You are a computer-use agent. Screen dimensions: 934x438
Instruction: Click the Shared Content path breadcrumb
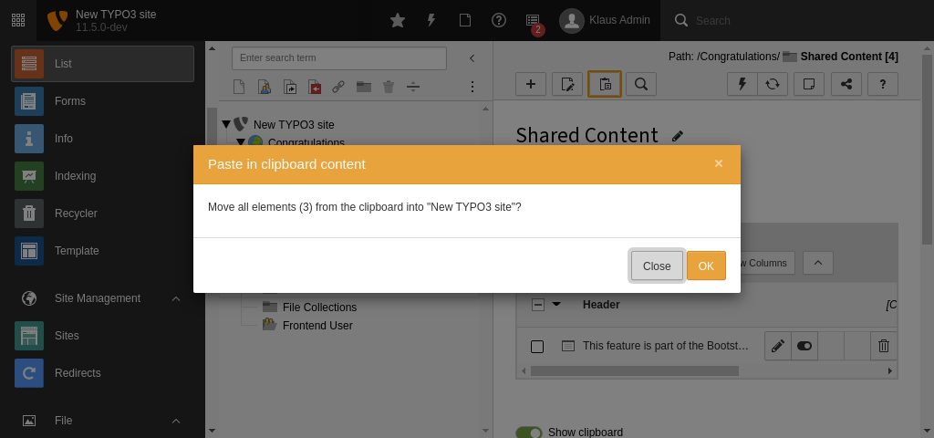[849, 57]
